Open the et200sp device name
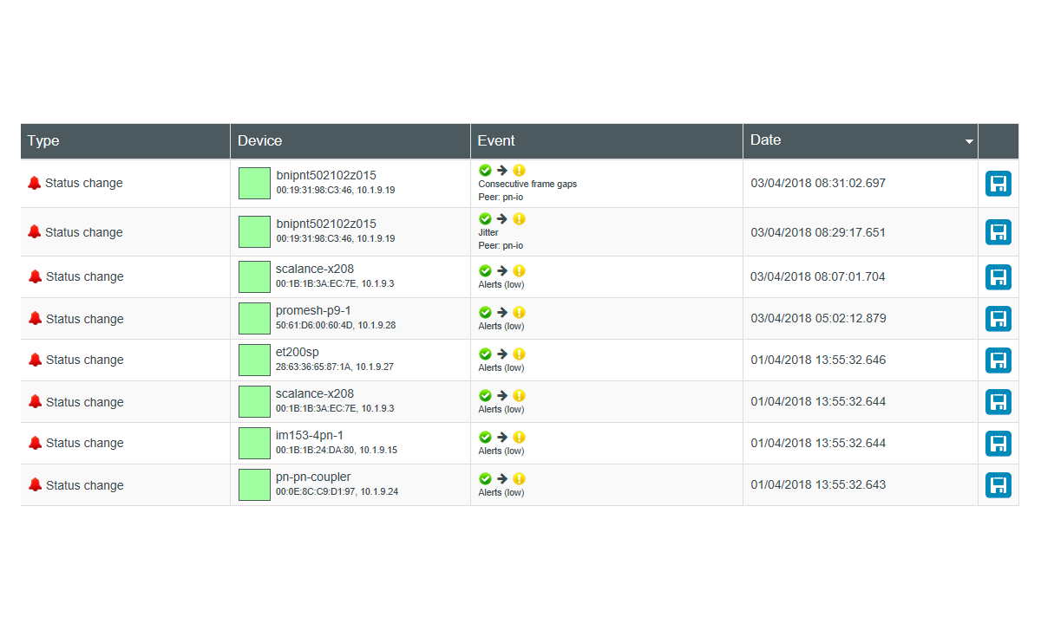Viewport: 1041px width, 630px height. pos(297,352)
